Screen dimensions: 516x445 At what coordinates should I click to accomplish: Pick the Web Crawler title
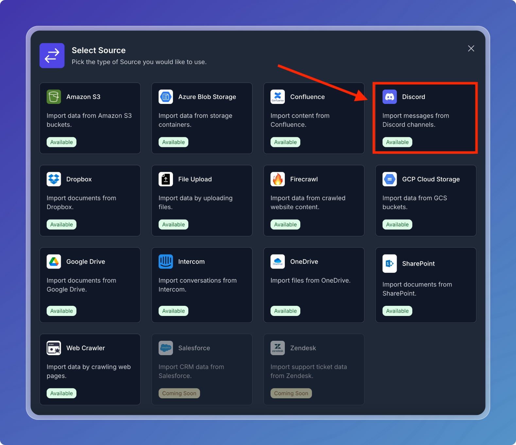[x=86, y=348]
